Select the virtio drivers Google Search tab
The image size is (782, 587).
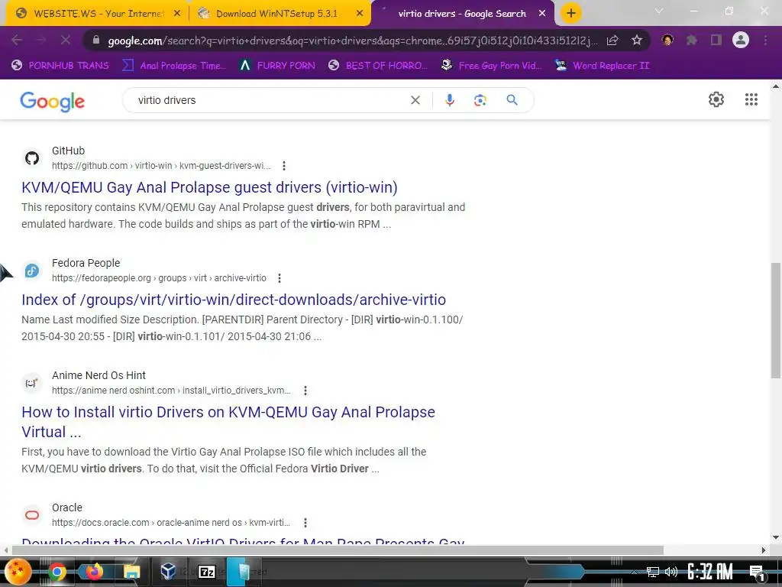point(462,14)
